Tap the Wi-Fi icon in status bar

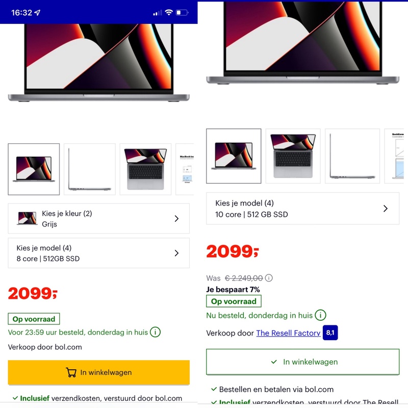pos(169,12)
